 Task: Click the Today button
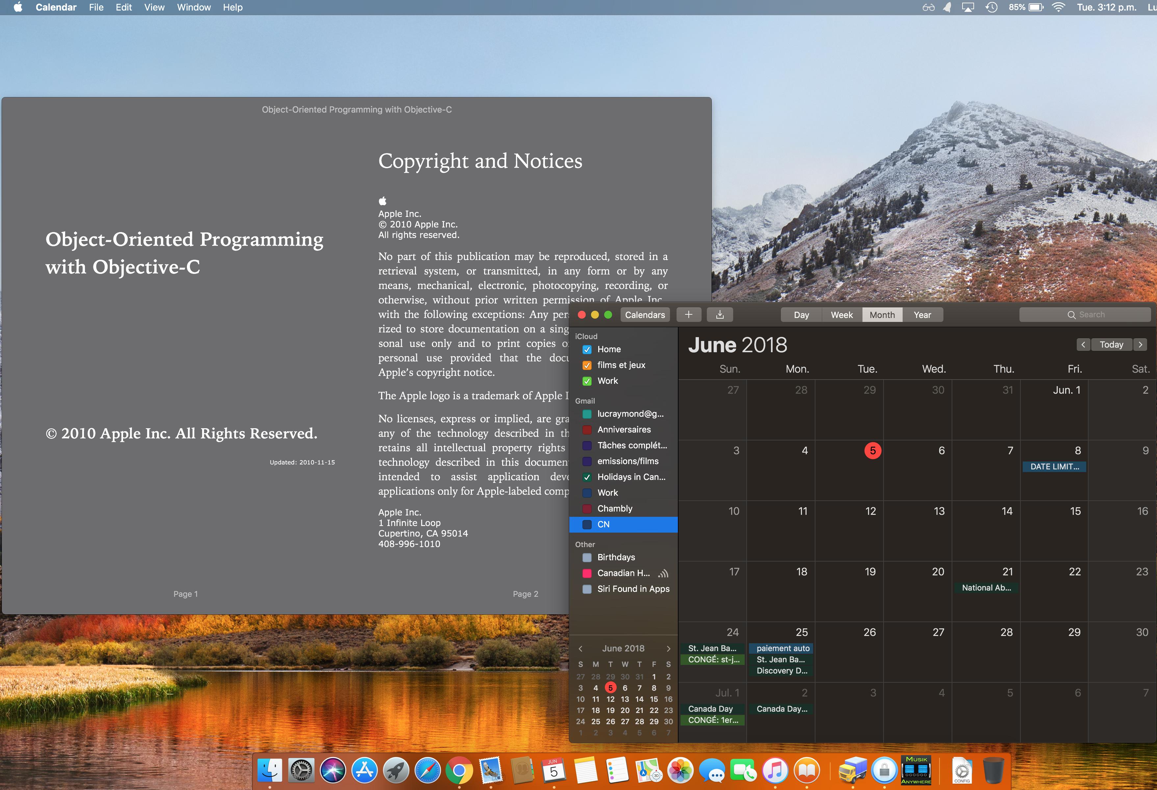click(x=1111, y=344)
